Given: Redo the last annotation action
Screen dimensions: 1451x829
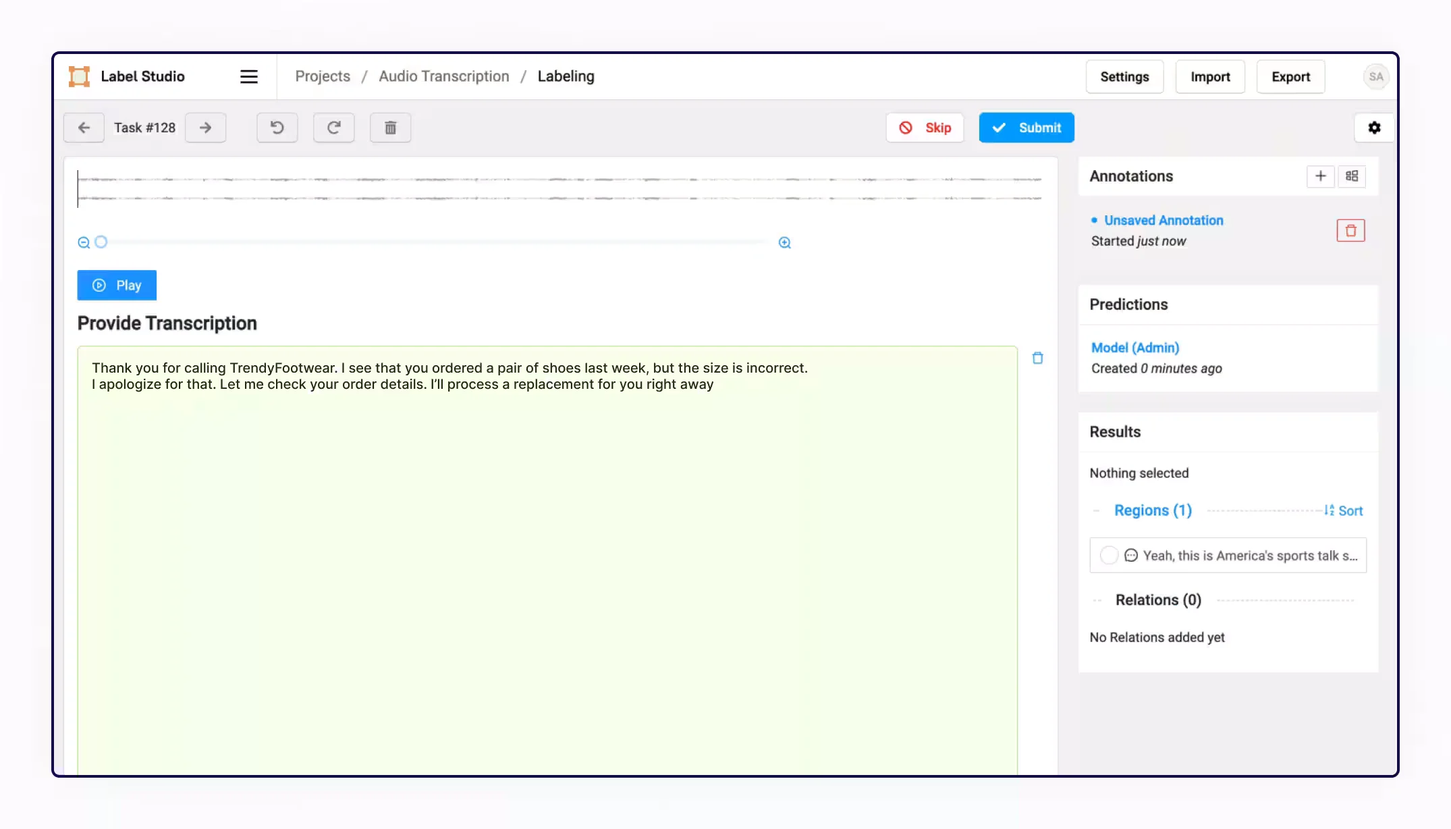Looking at the screenshot, I should [x=333, y=128].
